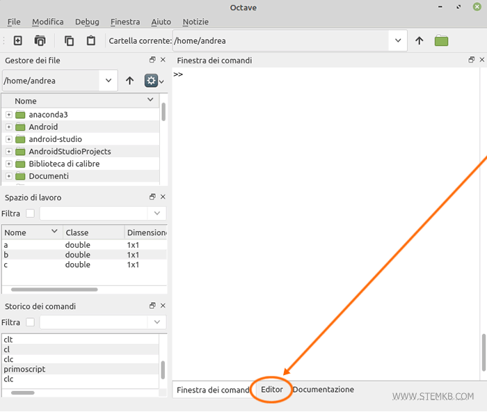Screen dimensions: 487x412
Task: Open /home/andrea dropdown in file manager
Action: point(109,81)
